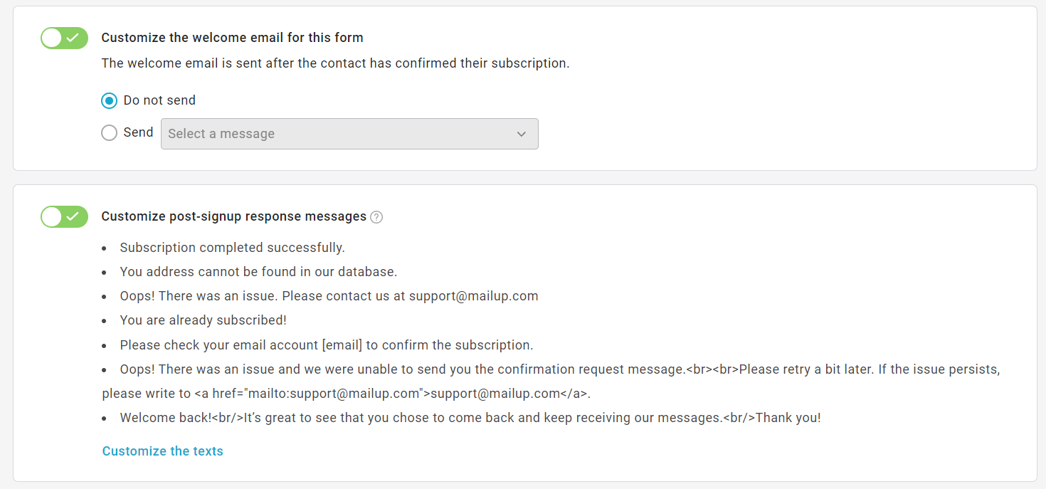
Task: Click the "Welcome back!" response message
Action: click(470, 418)
